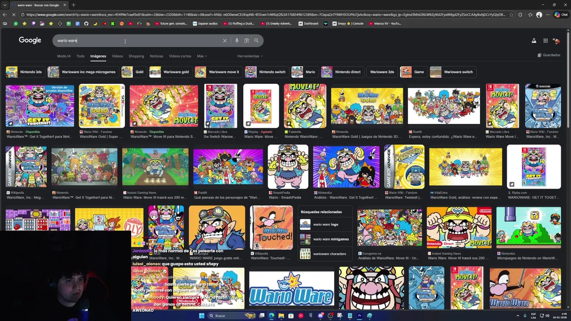Stop page loading in browser toolbar
The width and height of the screenshot is (571, 321).
click(14, 15)
